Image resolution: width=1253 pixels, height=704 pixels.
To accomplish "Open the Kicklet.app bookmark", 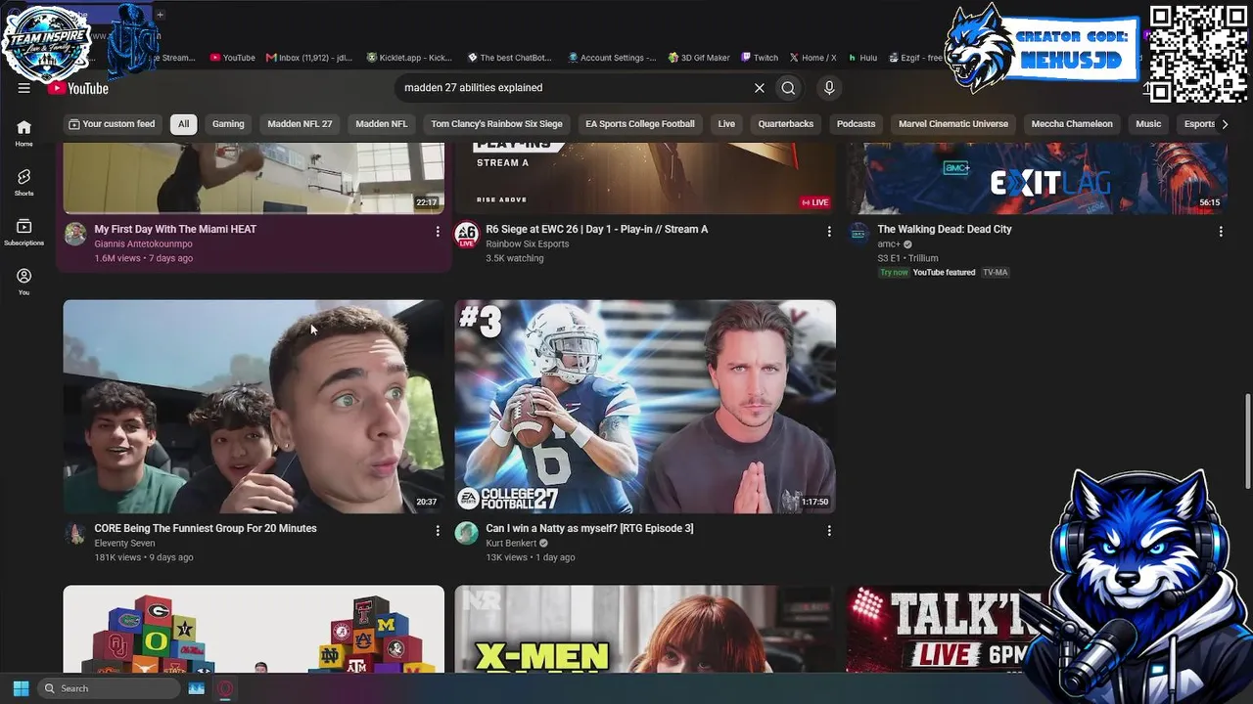I will [409, 58].
